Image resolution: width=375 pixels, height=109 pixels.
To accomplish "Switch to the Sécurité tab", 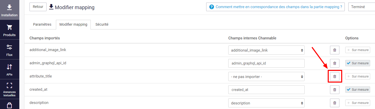I will [102, 24].
